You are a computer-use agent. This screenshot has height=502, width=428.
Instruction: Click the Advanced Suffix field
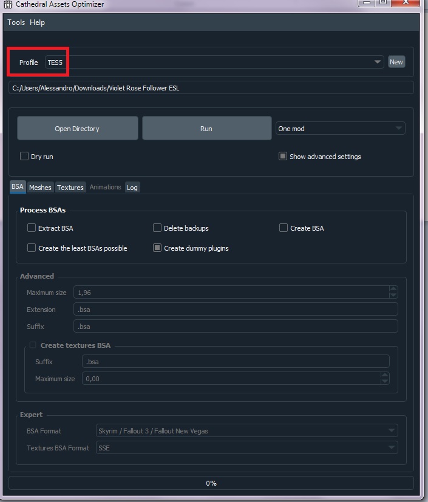[236, 326]
